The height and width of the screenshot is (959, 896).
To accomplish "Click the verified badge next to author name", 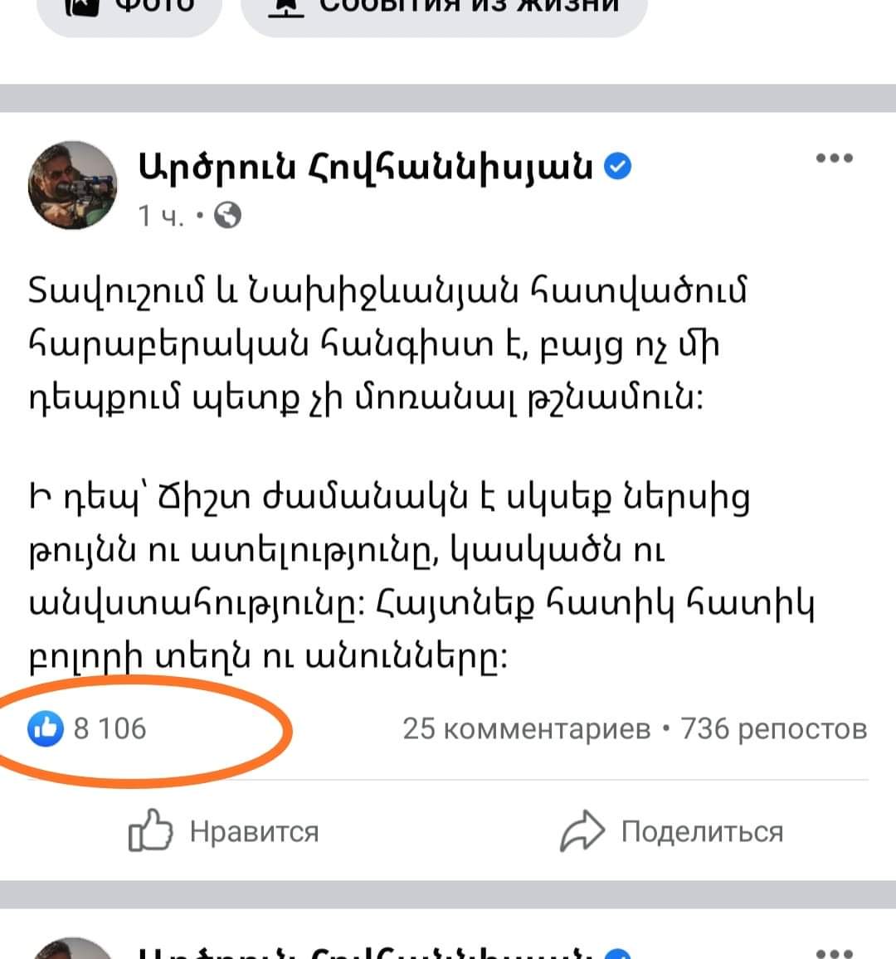I will 618,167.
